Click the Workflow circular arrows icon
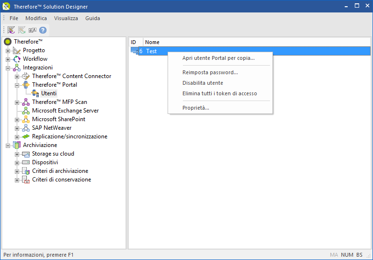373x260 pixels. (17, 59)
